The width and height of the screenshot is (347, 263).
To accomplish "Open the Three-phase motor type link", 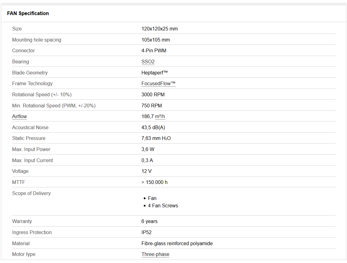I will (155, 254).
